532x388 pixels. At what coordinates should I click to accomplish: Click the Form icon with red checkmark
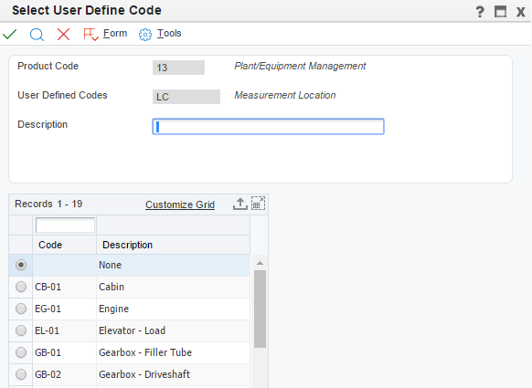click(x=90, y=34)
